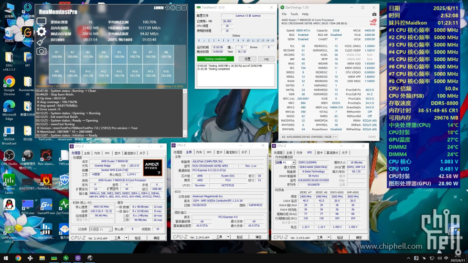The image size is (468, 263).
Task: Click core #8 tile in RunMemtestPro
Action: click(166, 54)
